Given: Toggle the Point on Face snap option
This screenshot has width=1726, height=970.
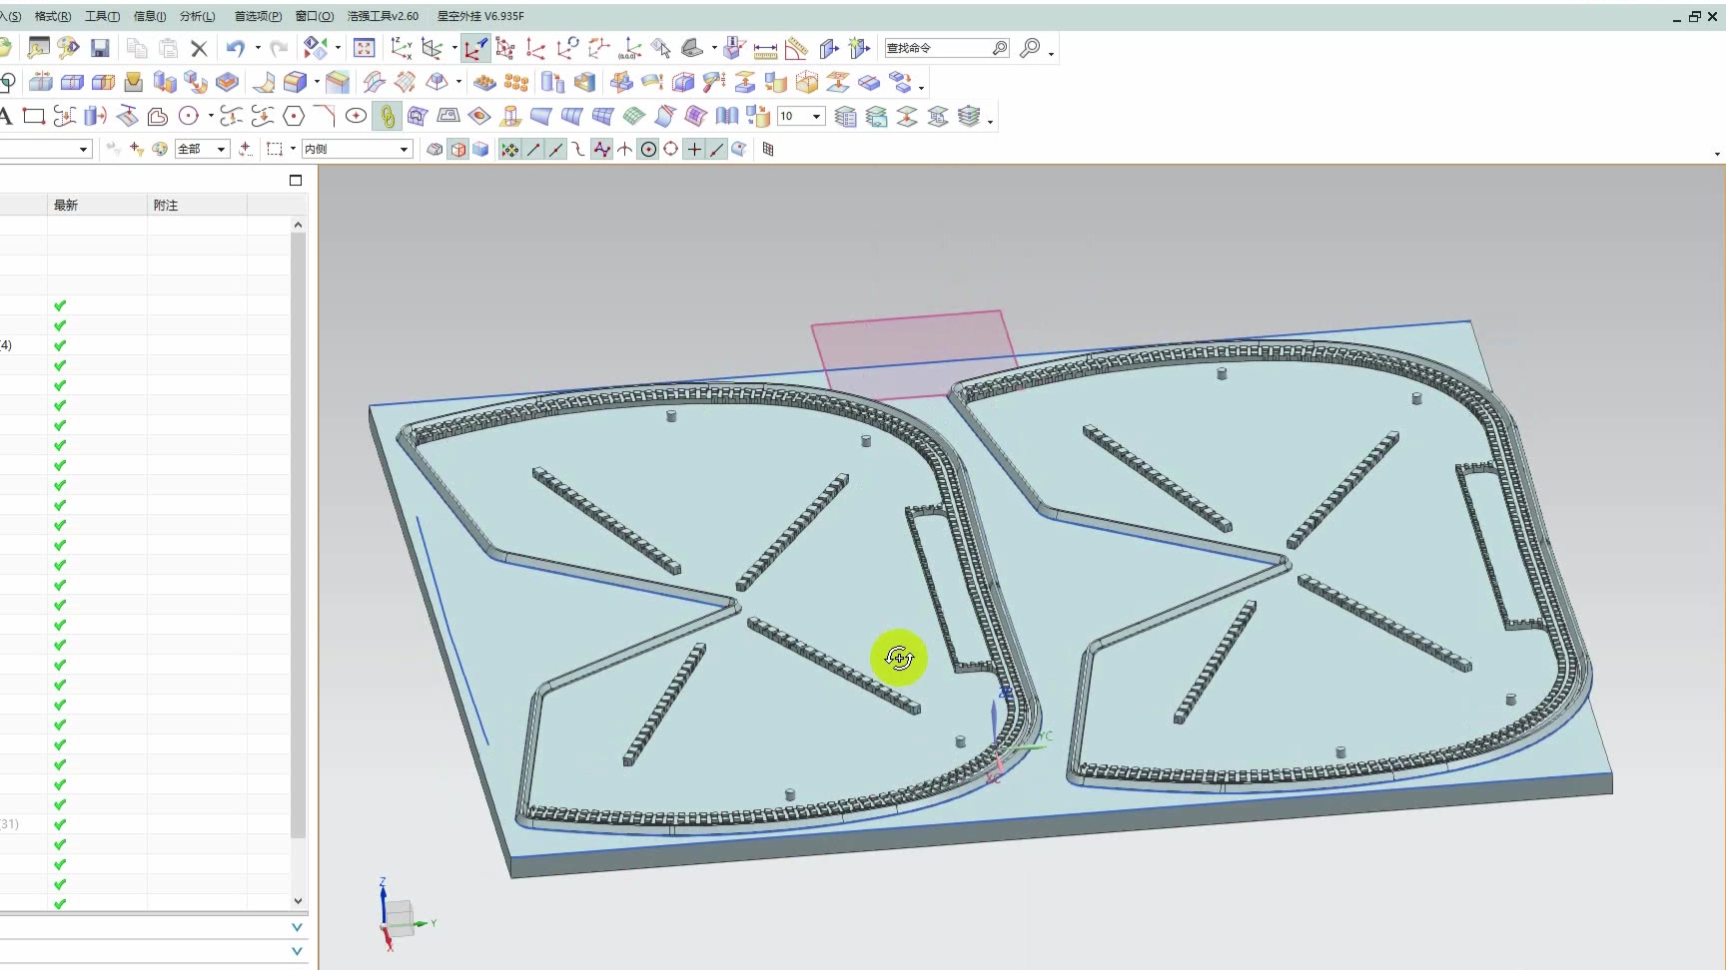Looking at the screenshot, I should pos(739,149).
